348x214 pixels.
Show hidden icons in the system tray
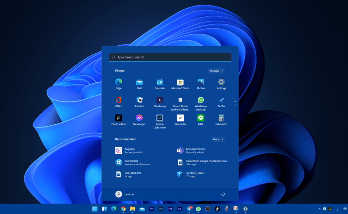(319, 209)
